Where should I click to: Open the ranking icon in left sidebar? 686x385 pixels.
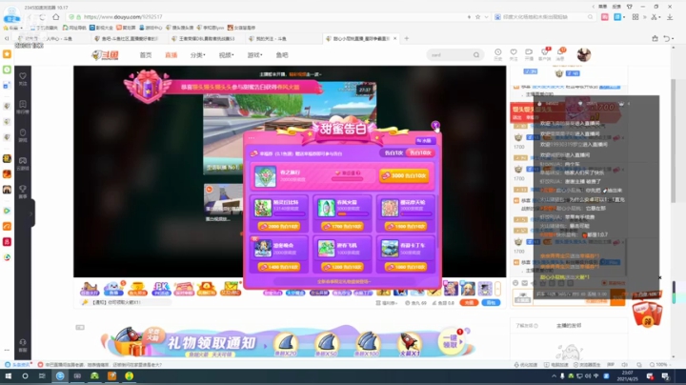[23, 107]
